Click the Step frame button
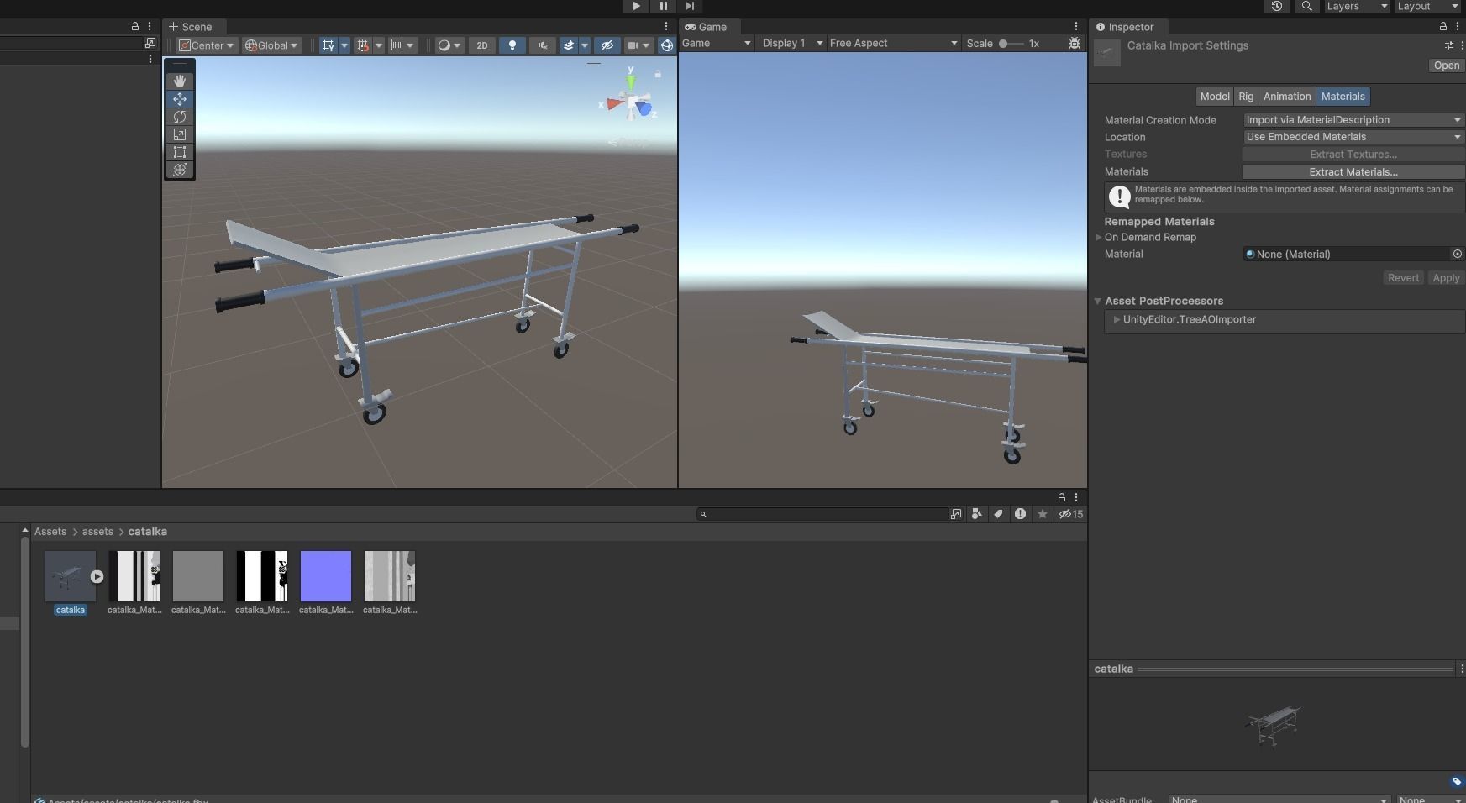This screenshot has width=1466, height=803. 690,6
